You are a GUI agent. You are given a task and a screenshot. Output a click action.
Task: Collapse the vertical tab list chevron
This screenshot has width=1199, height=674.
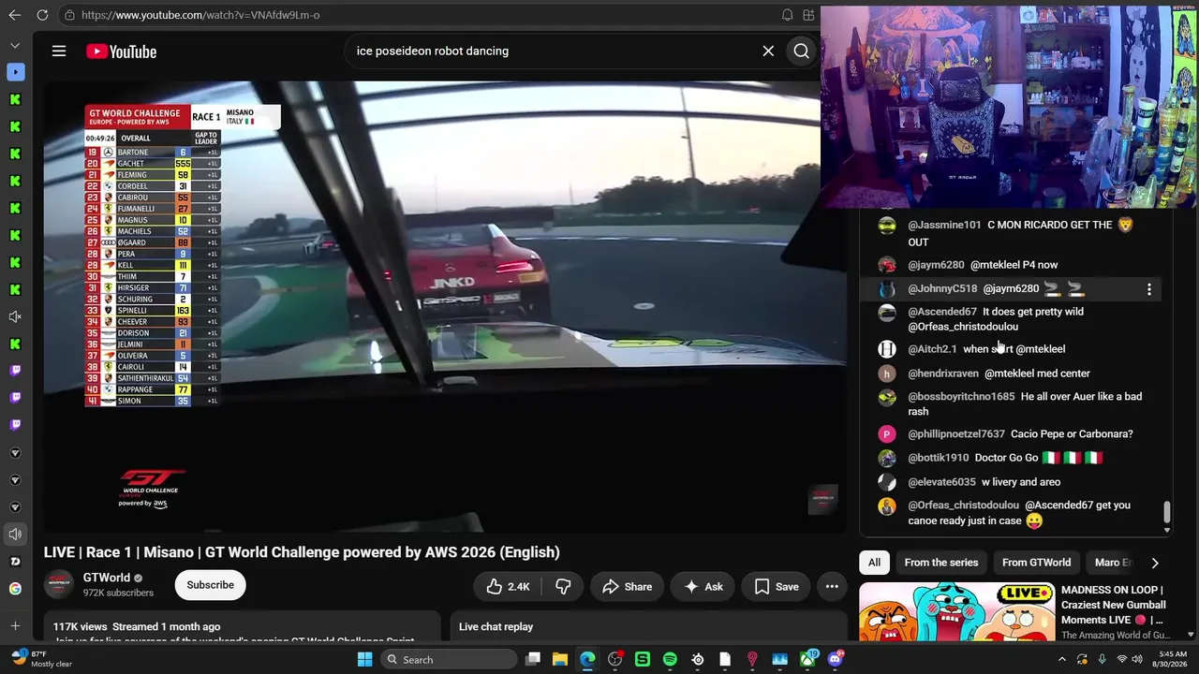[15, 45]
